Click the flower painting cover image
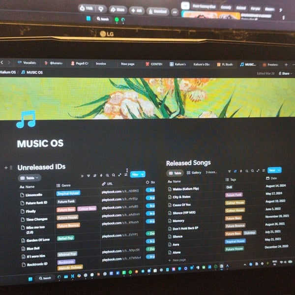The height and width of the screenshot is (295, 295). pyautogui.click(x=147, y=98)
